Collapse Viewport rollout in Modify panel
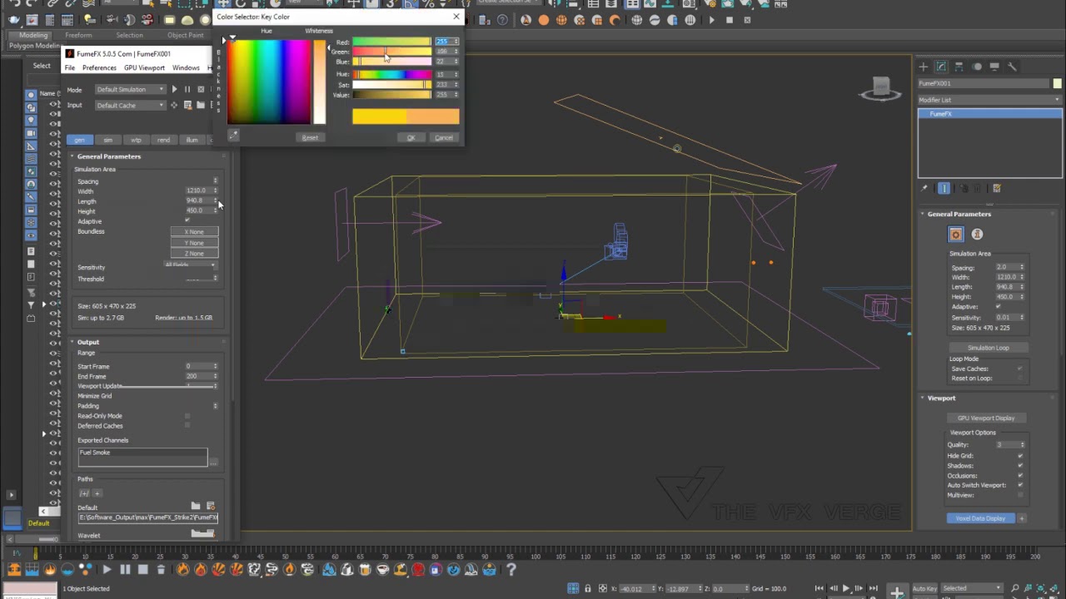 click(941, 398)
